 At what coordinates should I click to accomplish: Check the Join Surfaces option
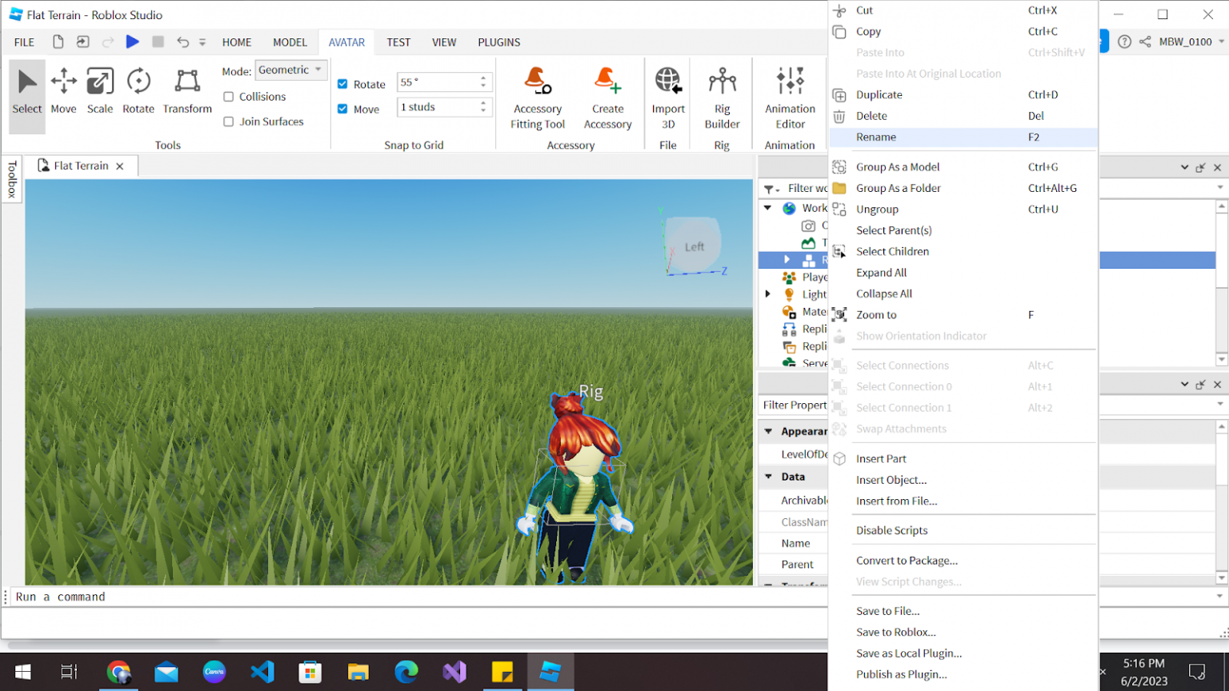[228, 121]
